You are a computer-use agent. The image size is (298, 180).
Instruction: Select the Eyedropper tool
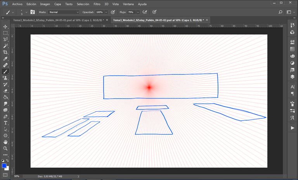tap(5, 59)
